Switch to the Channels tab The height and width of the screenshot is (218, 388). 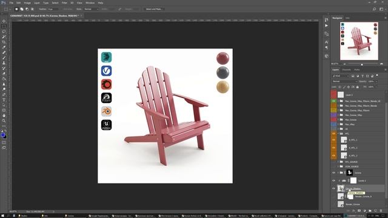[x=346, y=70]
